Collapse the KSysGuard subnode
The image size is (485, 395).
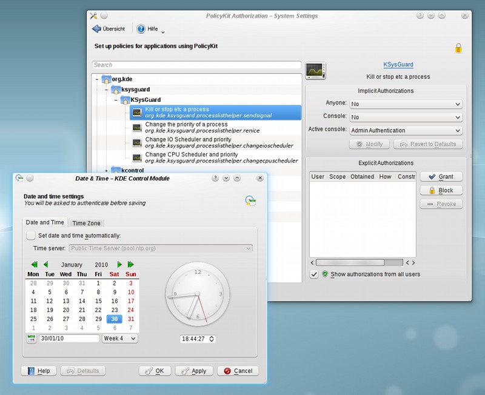[x=116, y=100]
